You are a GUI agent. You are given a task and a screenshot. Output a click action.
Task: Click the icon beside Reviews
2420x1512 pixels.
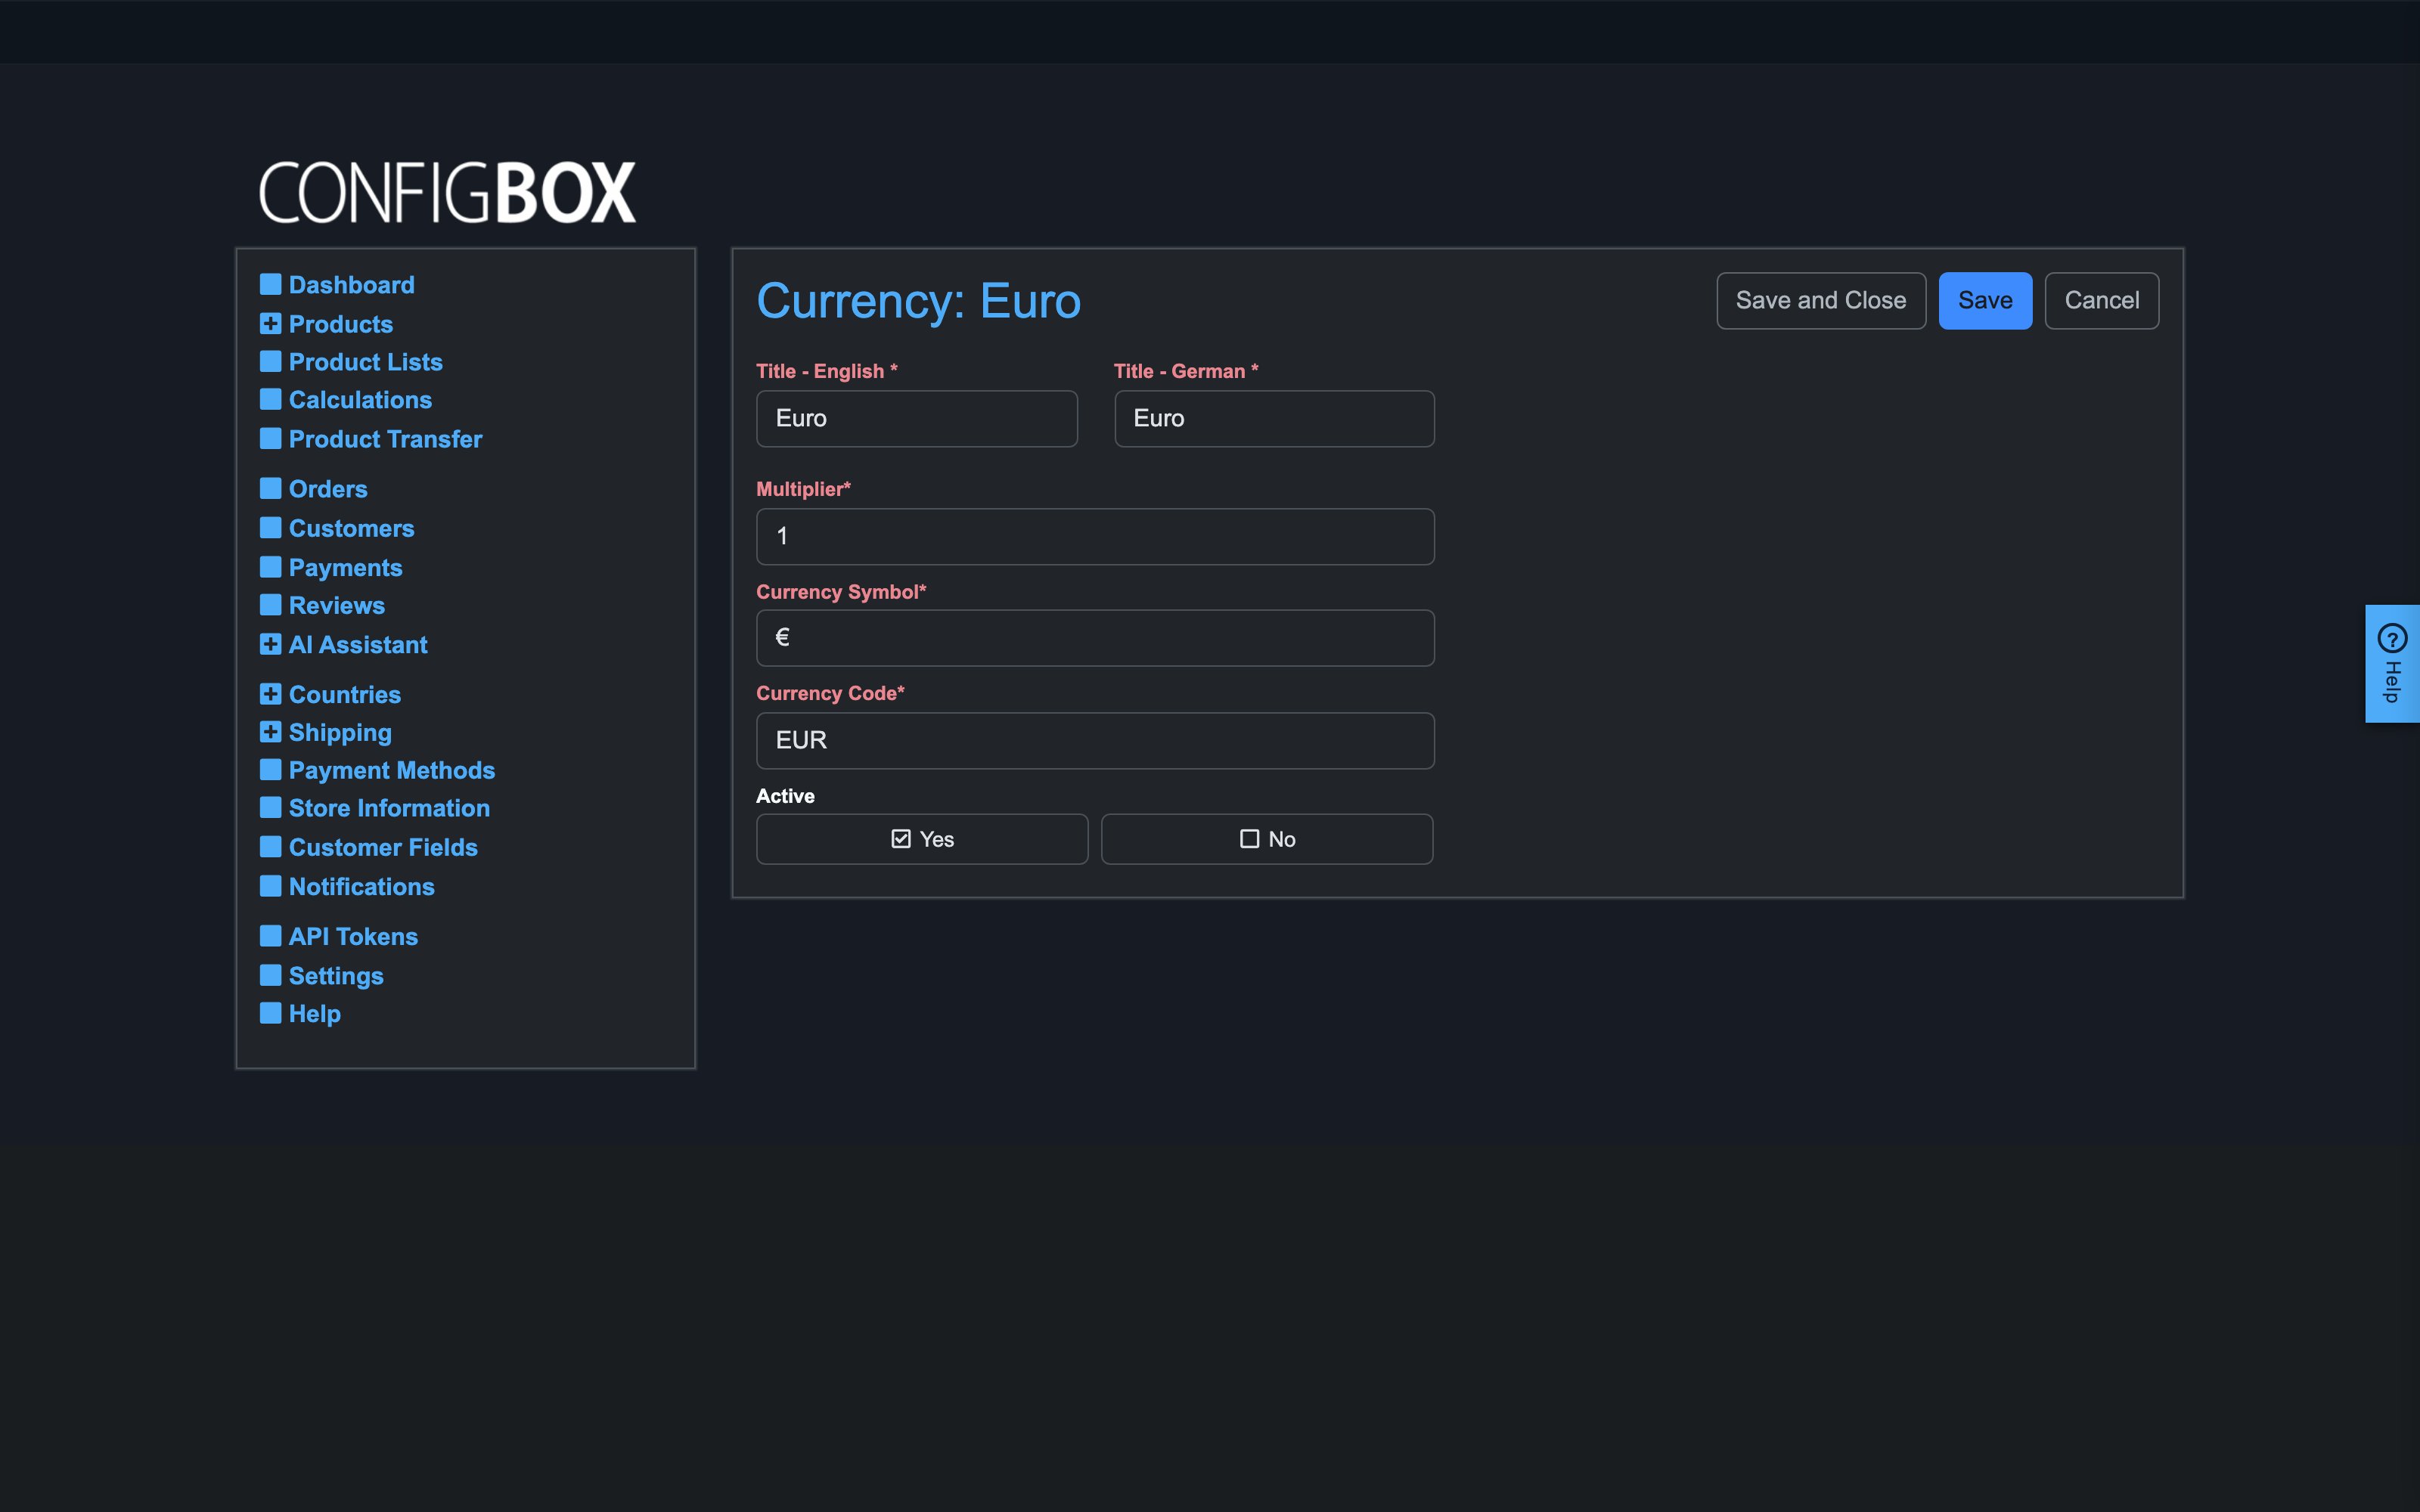point(270,606)
